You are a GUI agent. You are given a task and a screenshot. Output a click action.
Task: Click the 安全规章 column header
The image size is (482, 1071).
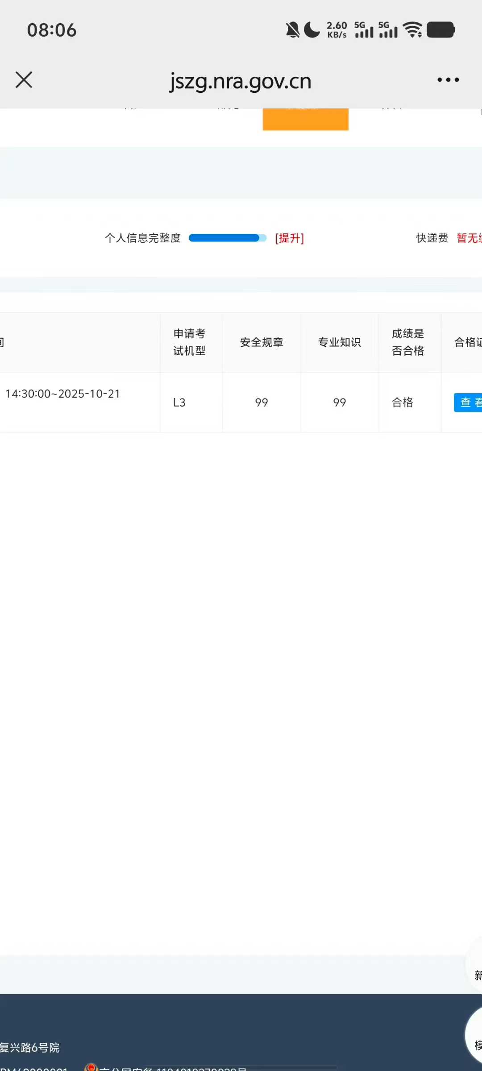click(x=262, y=342)
